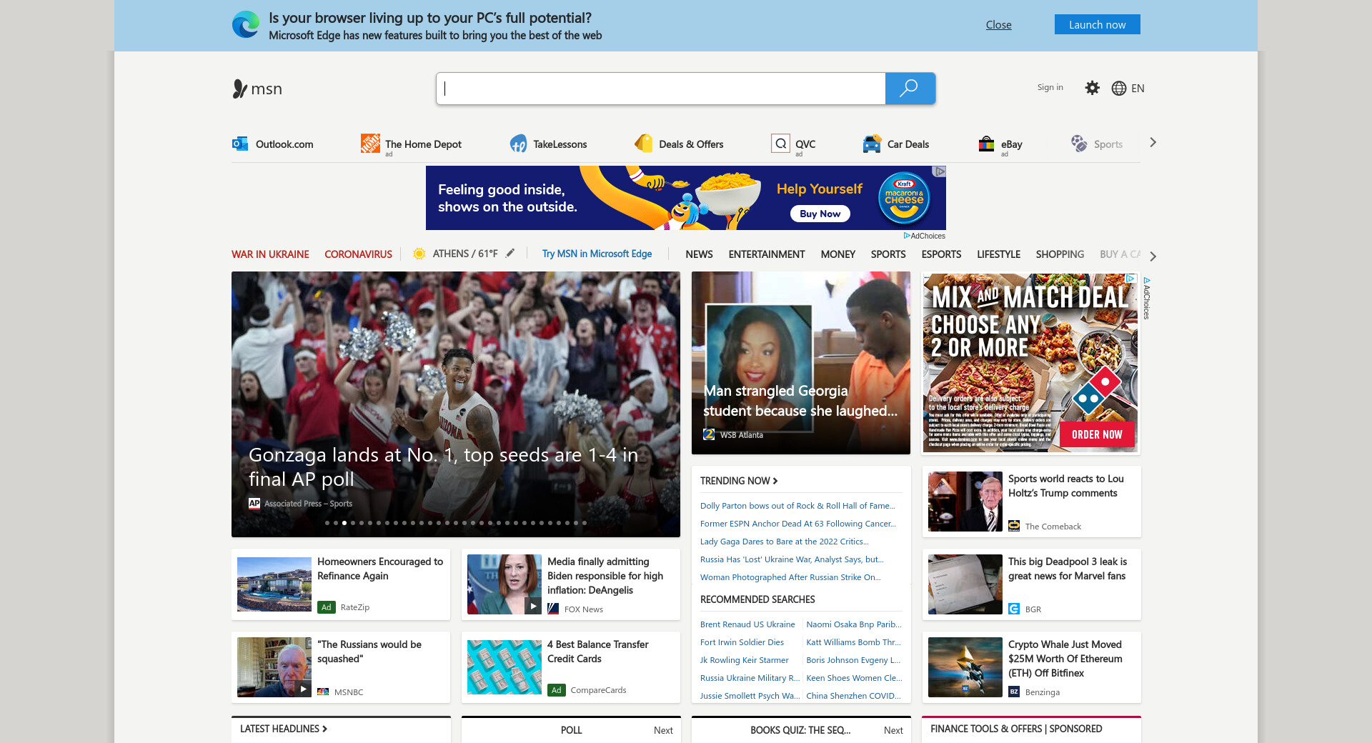Open CORONAVIRUS topic link
Image resolution: width=1372 pixels, height=743 pixels.
tap(358, 254)
